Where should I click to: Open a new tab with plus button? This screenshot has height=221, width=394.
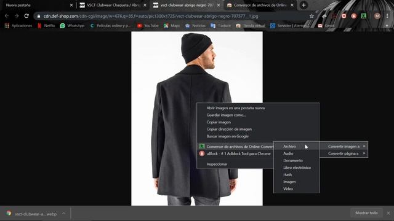304,5
